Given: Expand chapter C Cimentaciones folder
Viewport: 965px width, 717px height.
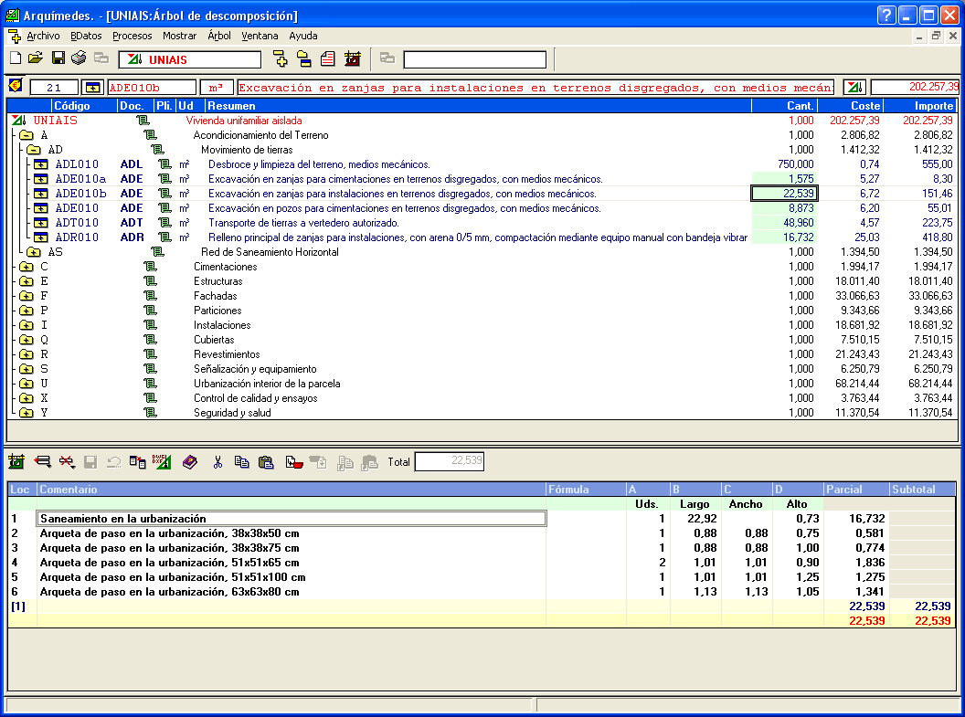Looking at the screenshot, I should click(x=26, y=267).
